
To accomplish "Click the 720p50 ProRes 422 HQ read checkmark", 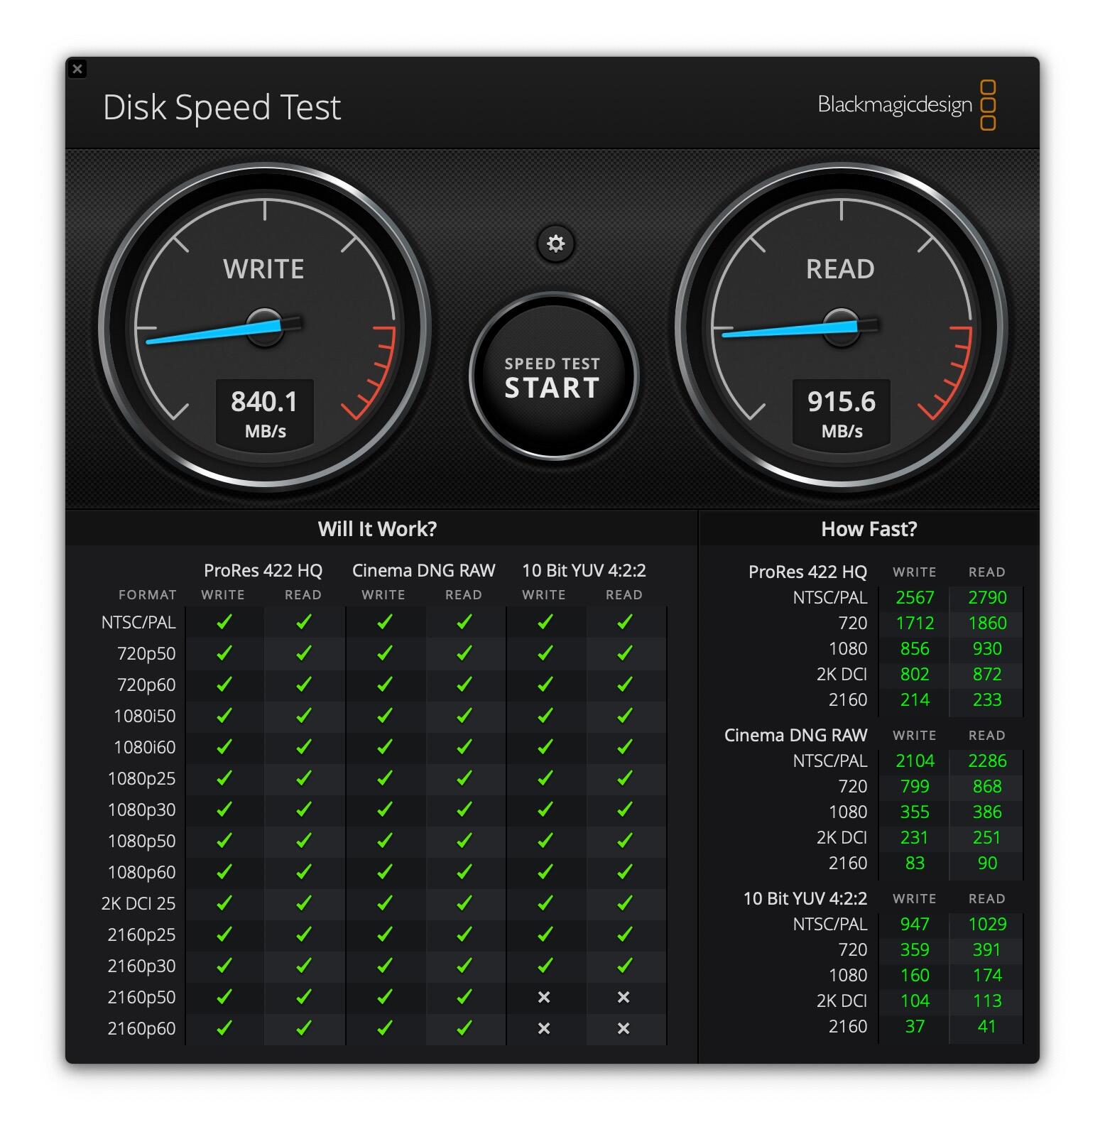I will 304,653.
